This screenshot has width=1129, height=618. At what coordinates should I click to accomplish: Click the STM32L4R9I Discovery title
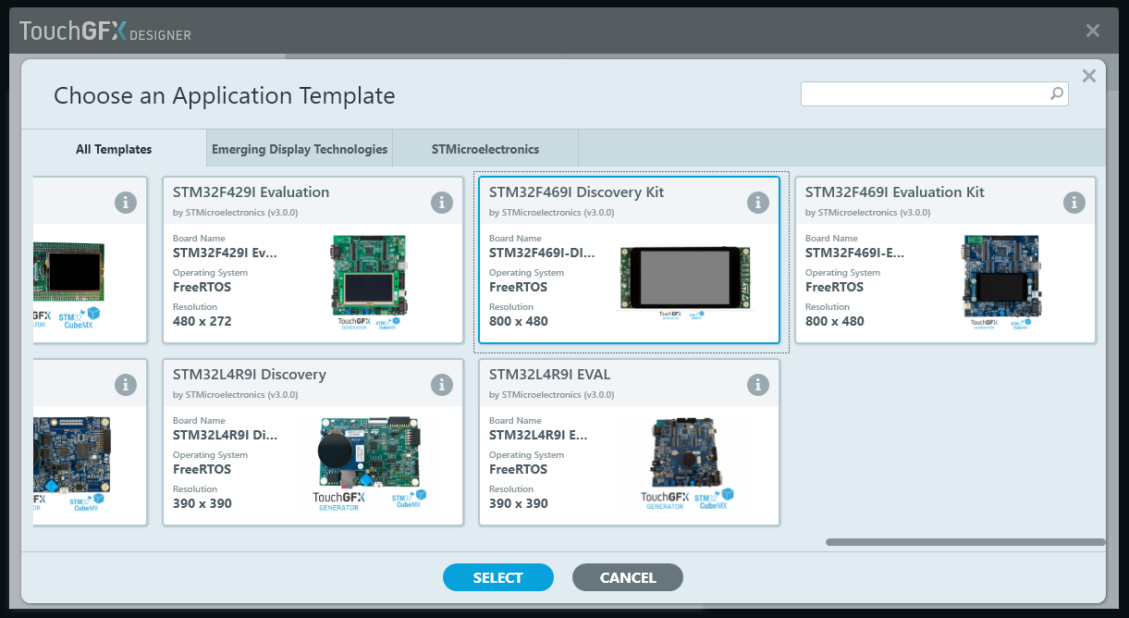coord(250,375)
